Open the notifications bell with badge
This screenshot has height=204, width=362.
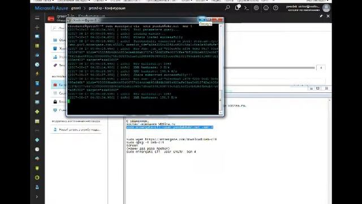point(237,7)
